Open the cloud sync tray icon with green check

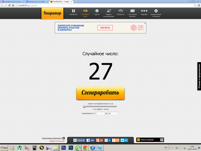185,148
